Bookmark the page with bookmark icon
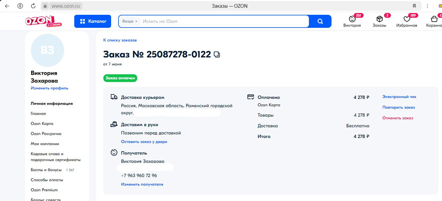This screenshot has width=442, height=201. pos(414,6)
